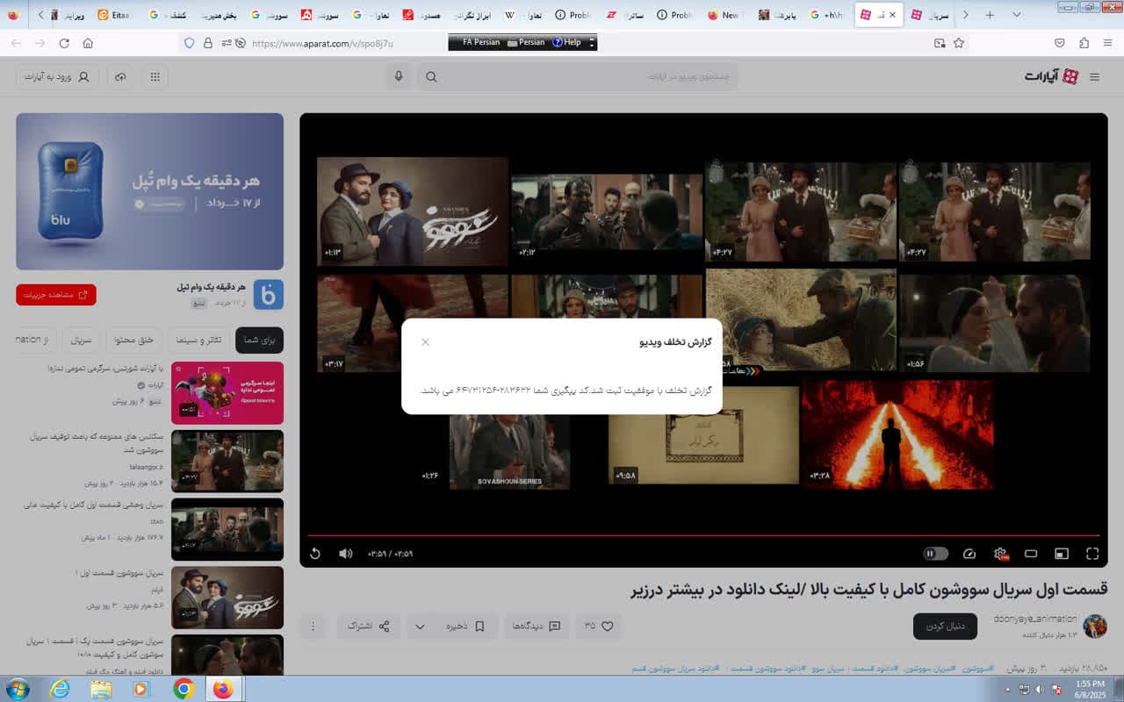Click the site padlock icon
The image size is (1124, 702).
coord(208,43)
